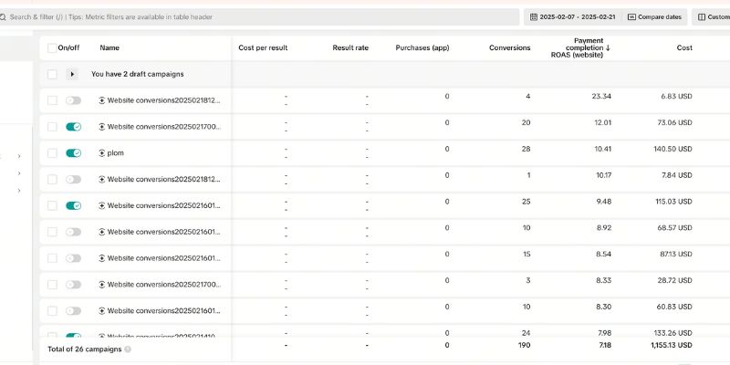
Task: Click the Compare dates button
Action: click(x=654, y=17)
